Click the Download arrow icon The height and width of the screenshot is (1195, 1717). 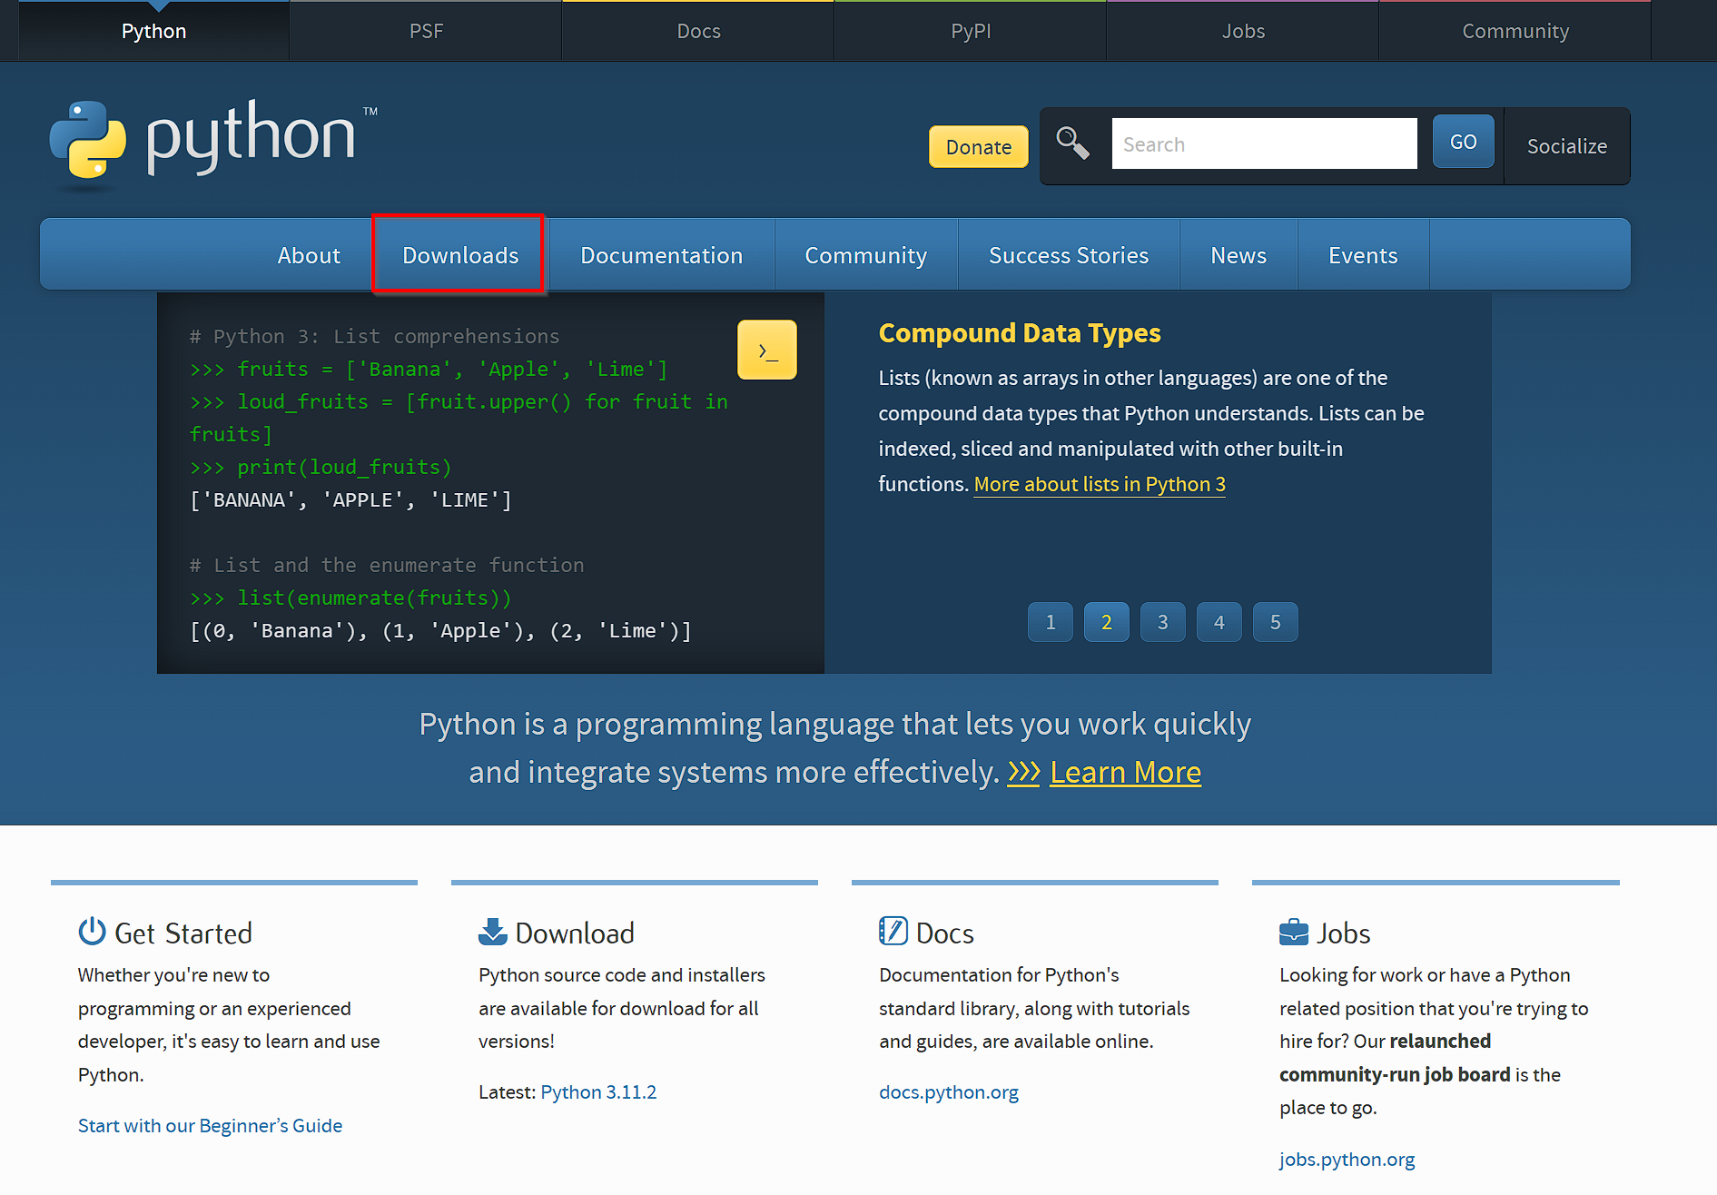(x=492, y=931)
